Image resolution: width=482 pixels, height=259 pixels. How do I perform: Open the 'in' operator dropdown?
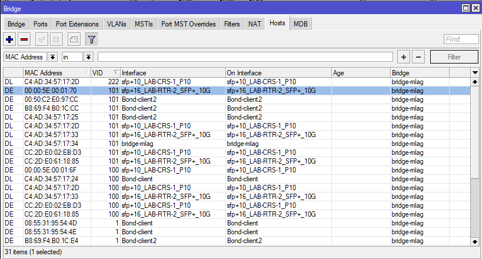tap(88, 57)
